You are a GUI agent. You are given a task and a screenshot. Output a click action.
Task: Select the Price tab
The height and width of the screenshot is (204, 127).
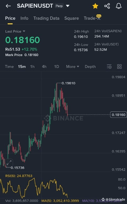(x=10, y=18)
